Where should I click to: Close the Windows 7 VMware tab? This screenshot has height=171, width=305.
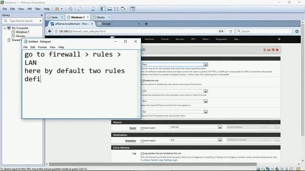tap(88, 17)
